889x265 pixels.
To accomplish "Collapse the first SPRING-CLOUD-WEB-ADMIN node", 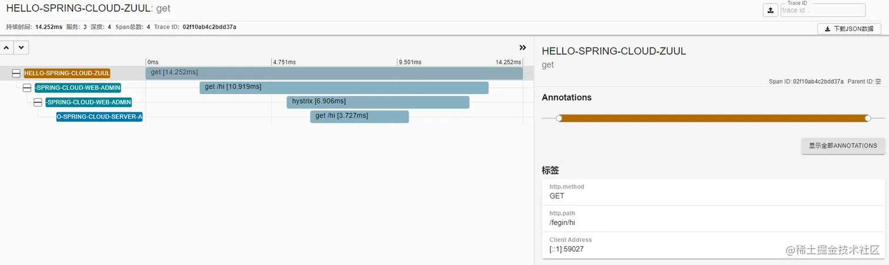I will 27,88.
